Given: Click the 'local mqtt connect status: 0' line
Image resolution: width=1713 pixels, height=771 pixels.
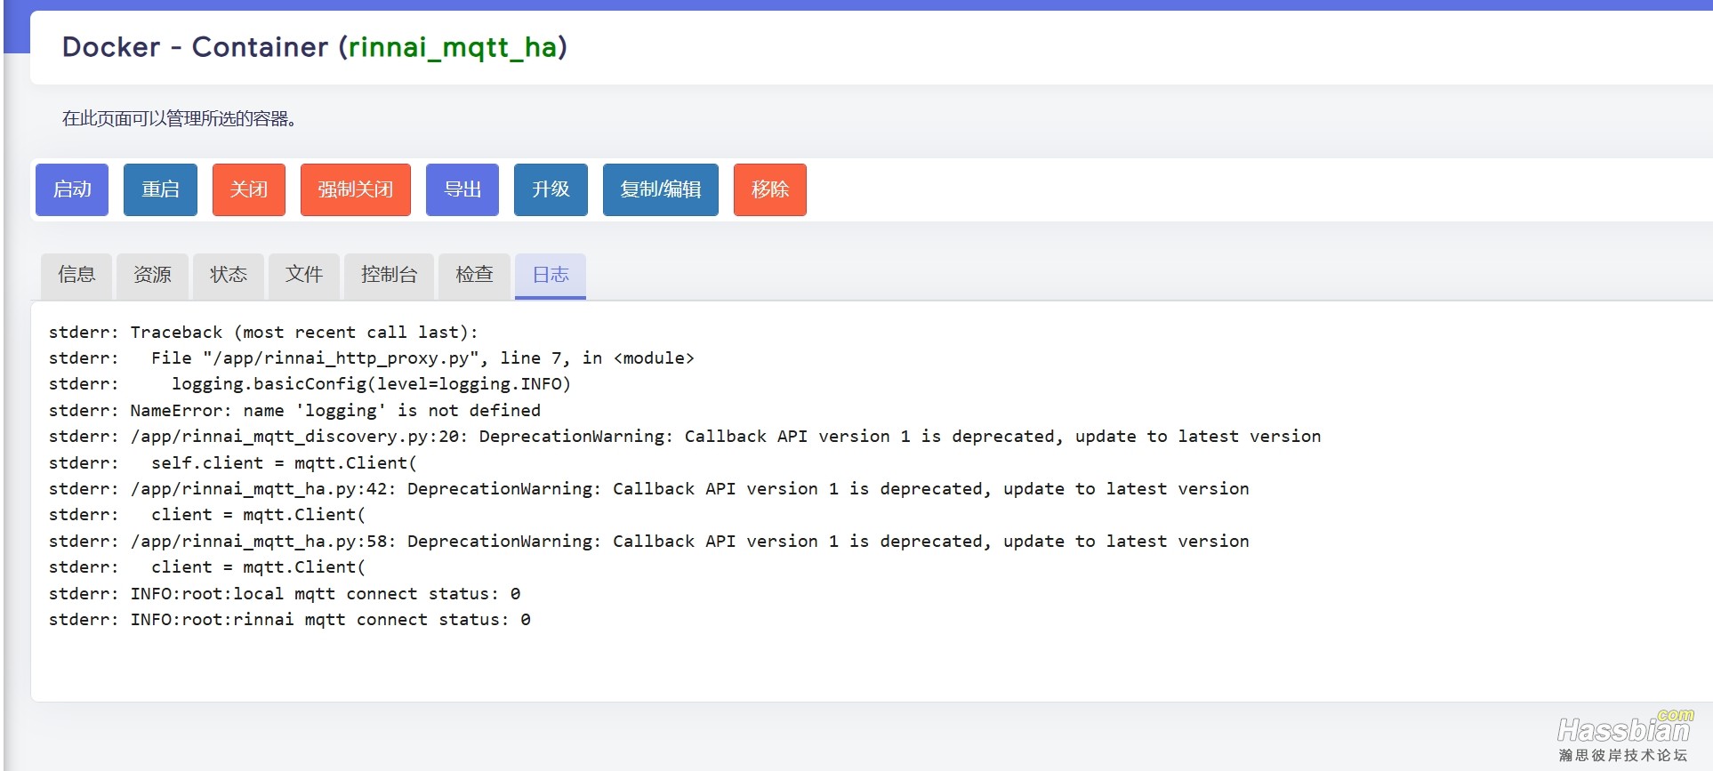Looking at the screenshot, I should coord(285,594).
